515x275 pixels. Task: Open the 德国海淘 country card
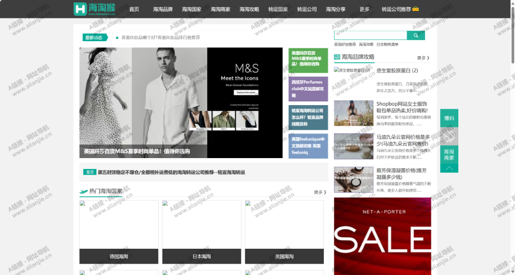pyautogui.click(x=119, y=232)
